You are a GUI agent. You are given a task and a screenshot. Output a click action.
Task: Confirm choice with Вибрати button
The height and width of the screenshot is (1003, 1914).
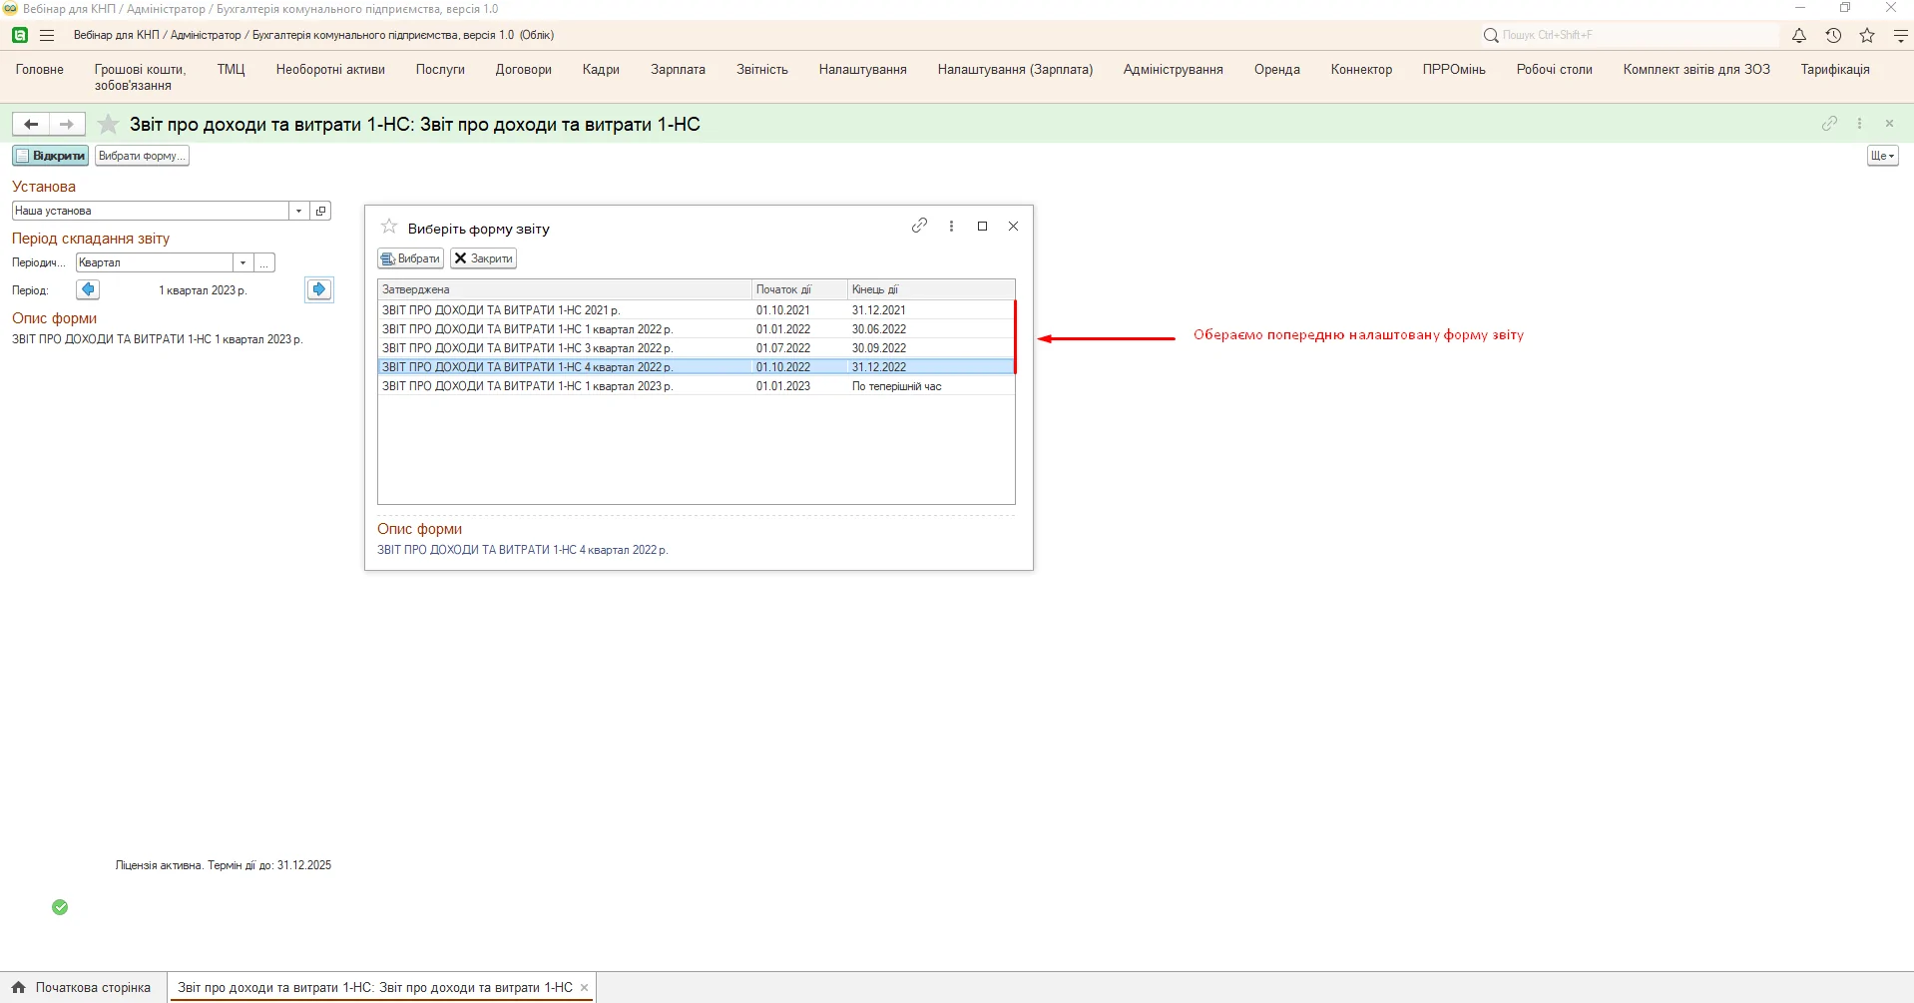(x=410, y=258)
